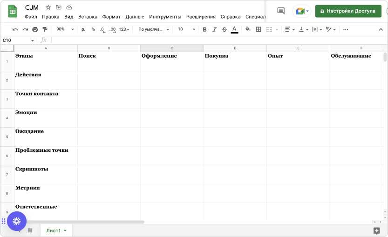Select the Paint format roller tool
This screenshot has height=237, width=388.
click(45, 29)
